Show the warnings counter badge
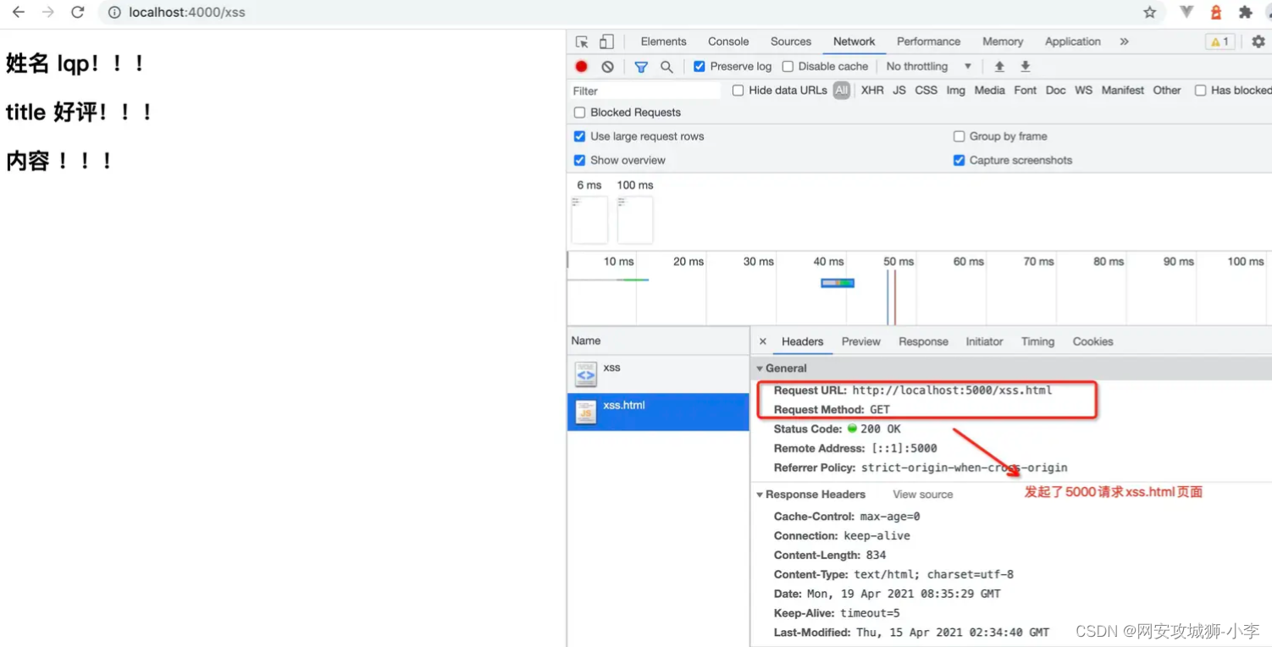Image resolution: width=1272 pixels, height=647 pixels. 1219,41
